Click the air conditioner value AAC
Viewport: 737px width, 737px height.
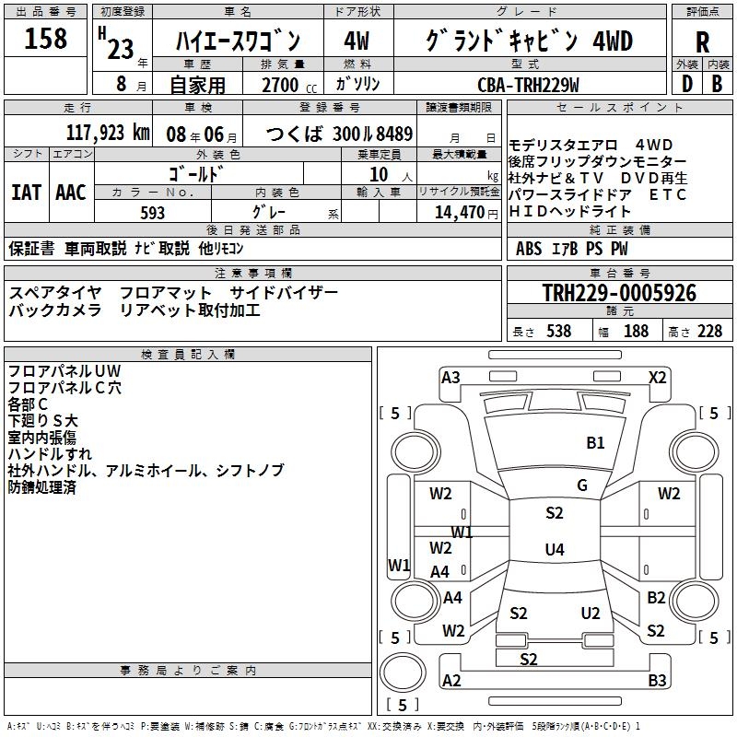71,193
